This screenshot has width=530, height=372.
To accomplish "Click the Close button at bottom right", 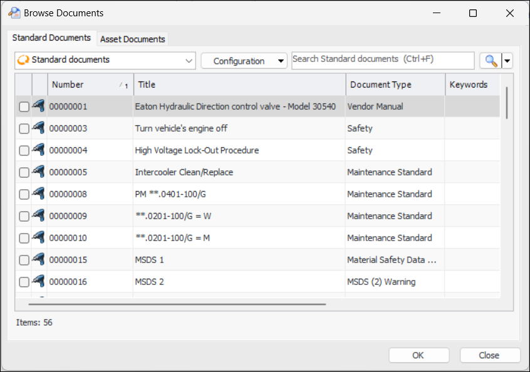I will click(489, 355).
